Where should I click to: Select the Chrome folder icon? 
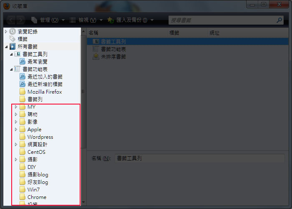tap(23, 197)
